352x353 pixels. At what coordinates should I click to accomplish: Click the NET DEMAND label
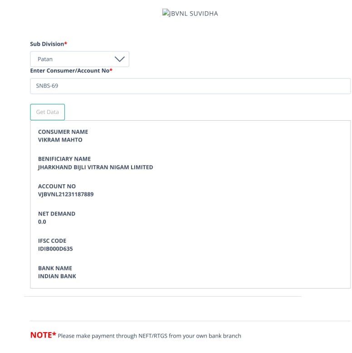pos(57,214)
